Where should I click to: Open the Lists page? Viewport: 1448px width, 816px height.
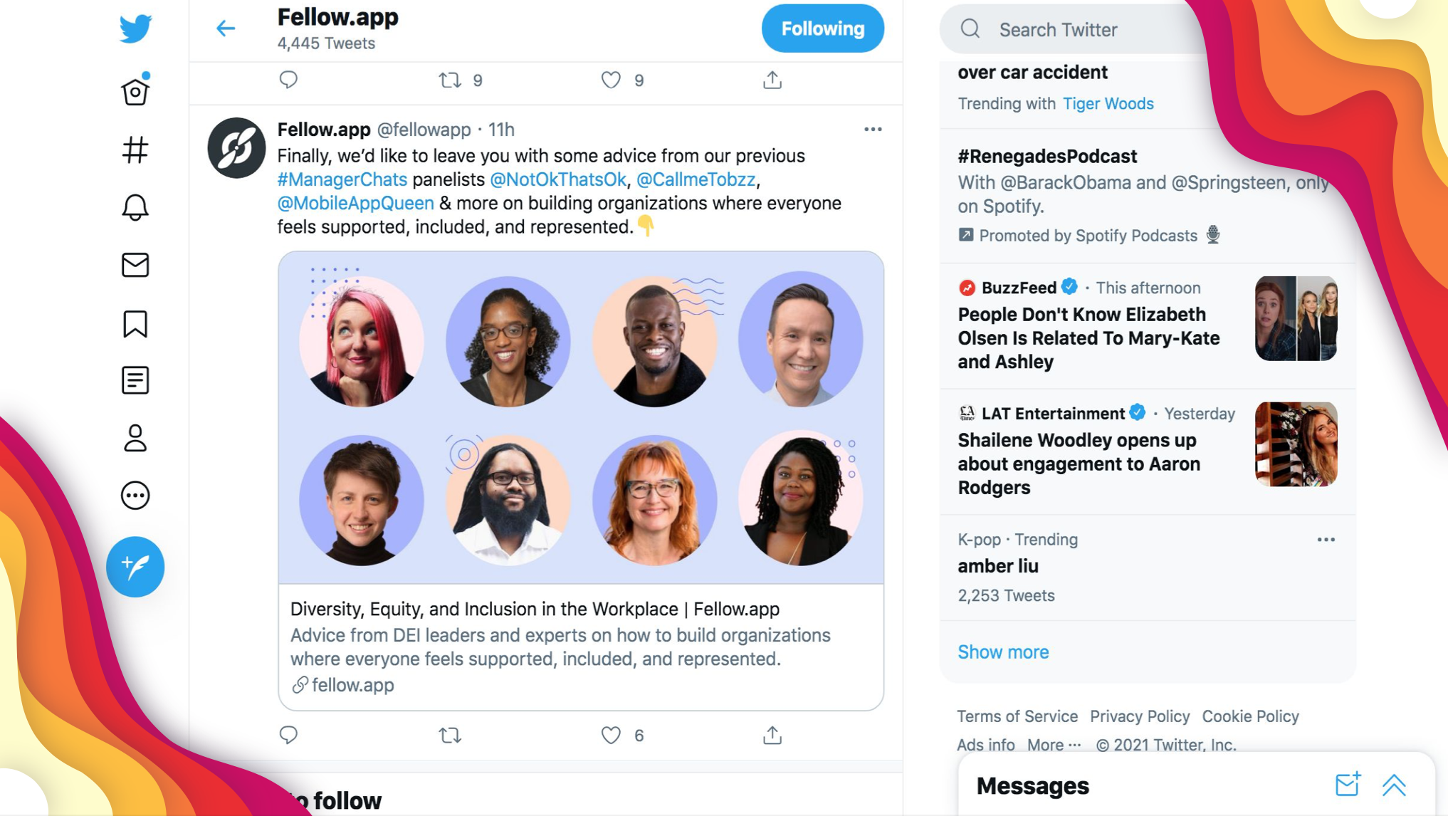point(135,380)
